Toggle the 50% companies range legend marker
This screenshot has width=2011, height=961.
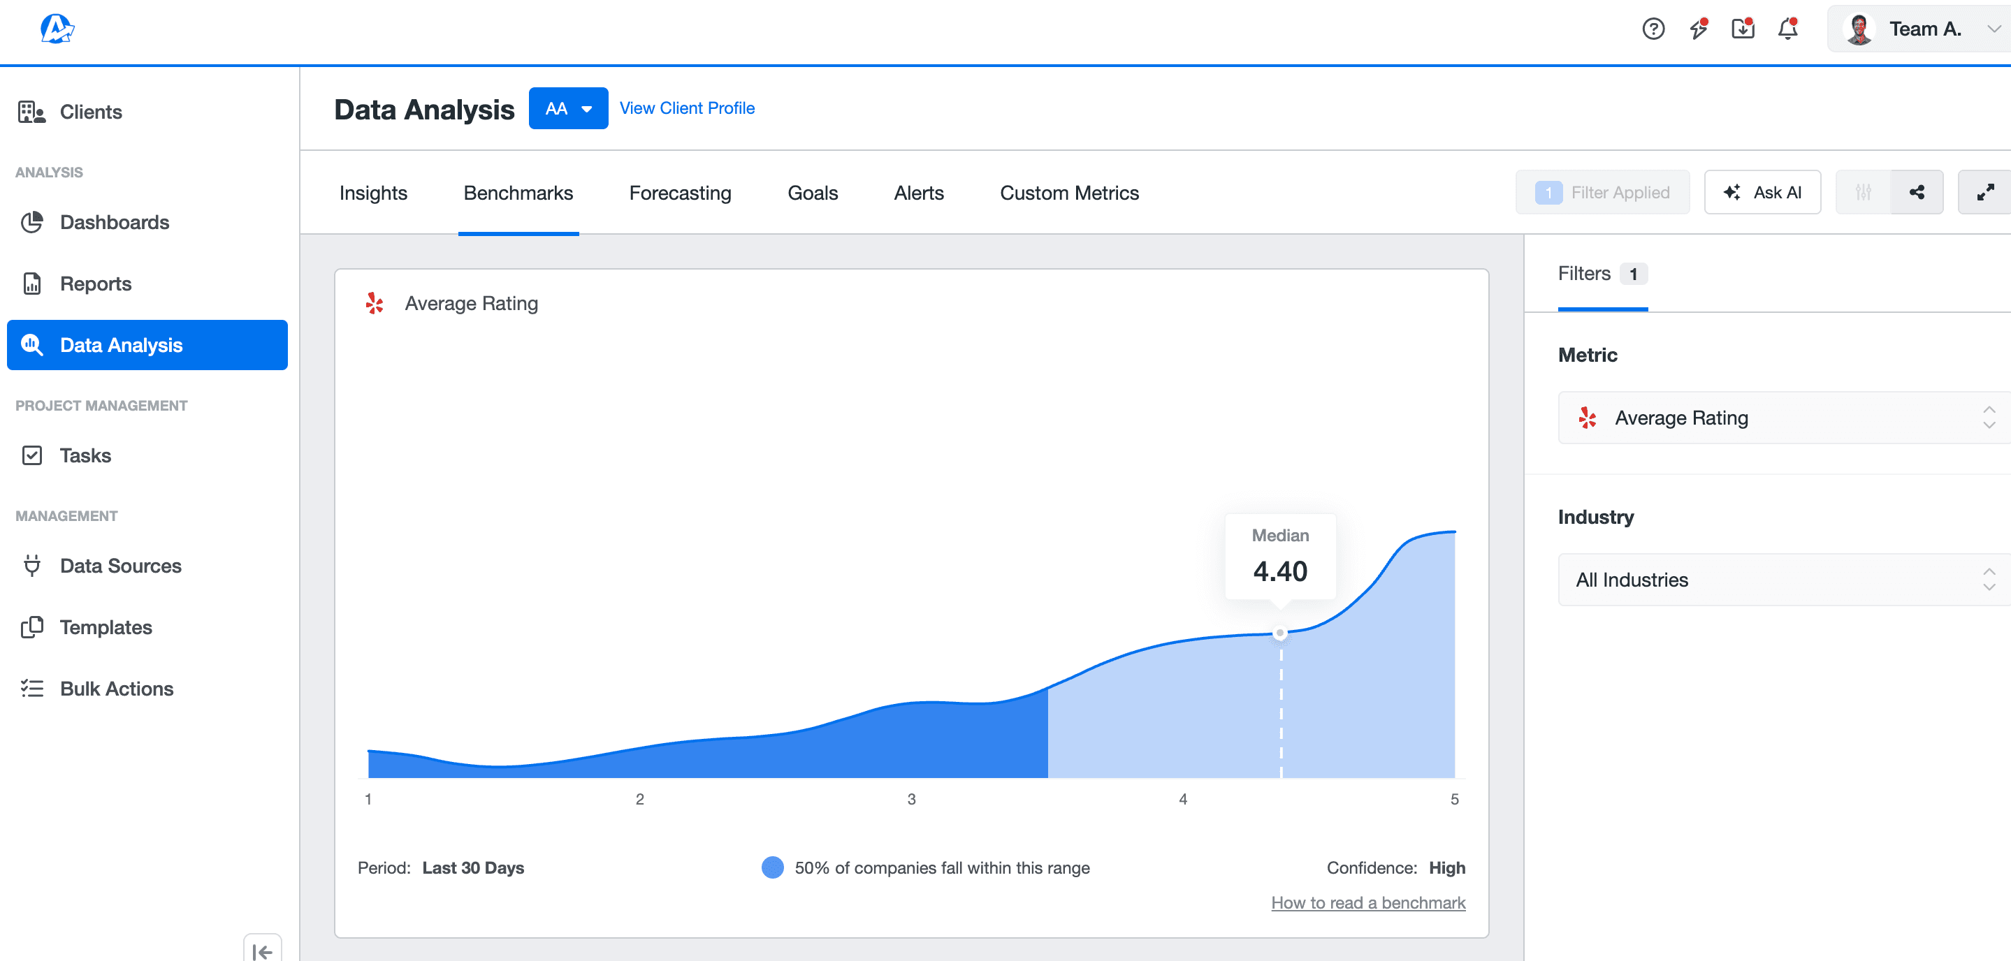(x=772, y=867)
